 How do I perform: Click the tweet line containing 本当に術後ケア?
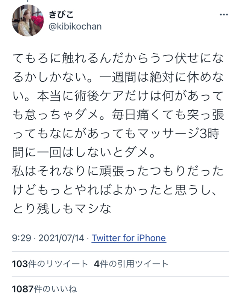(118, 96)
